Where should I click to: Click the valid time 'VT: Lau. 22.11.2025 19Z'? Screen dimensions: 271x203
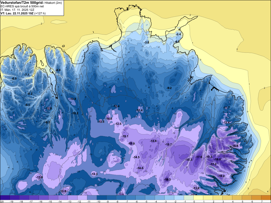coord(17,13)
